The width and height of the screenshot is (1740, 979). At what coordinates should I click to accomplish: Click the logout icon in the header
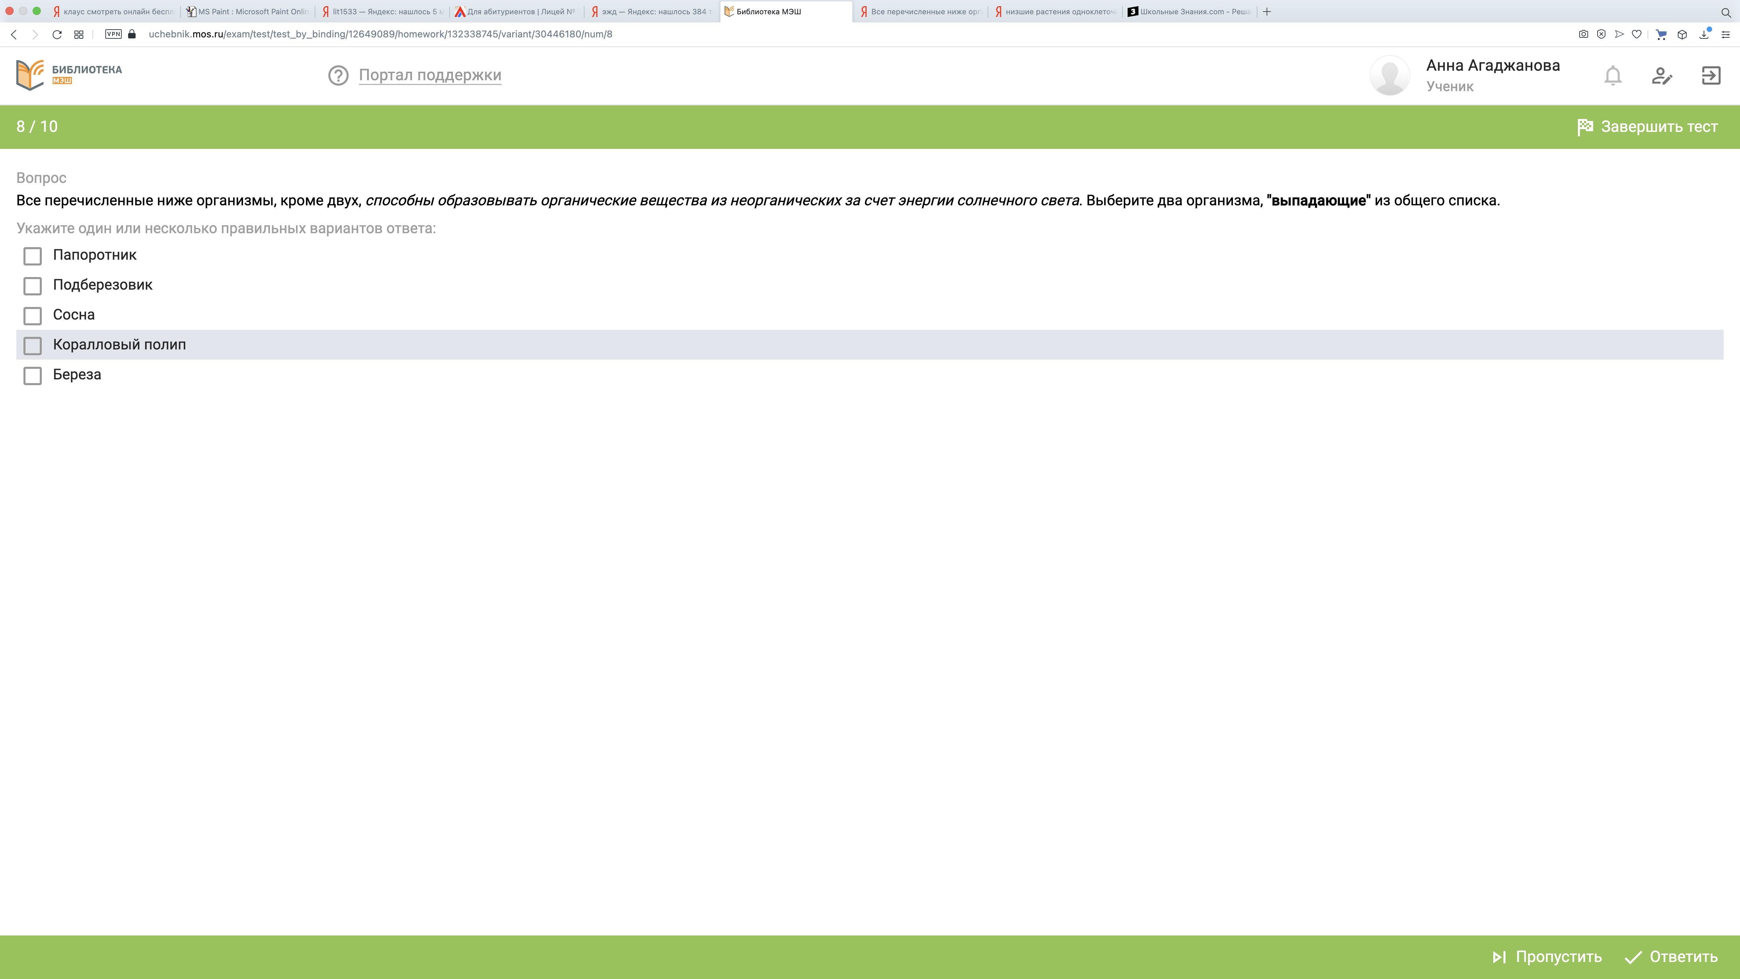pyautogui.click(x=1710, y=76)
